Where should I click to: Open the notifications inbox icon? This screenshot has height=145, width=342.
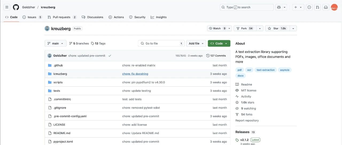pyautogui.click(x=326, y=7)
